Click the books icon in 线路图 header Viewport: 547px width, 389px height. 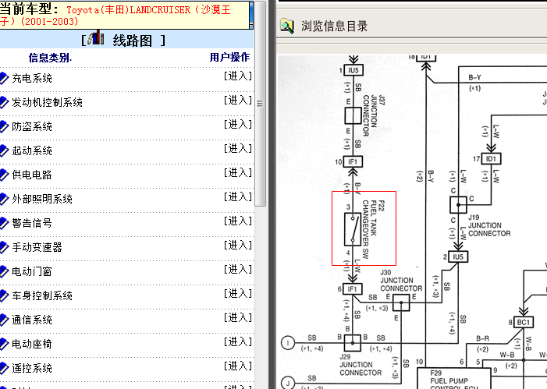pyautogui.click(x=96, y=37)
